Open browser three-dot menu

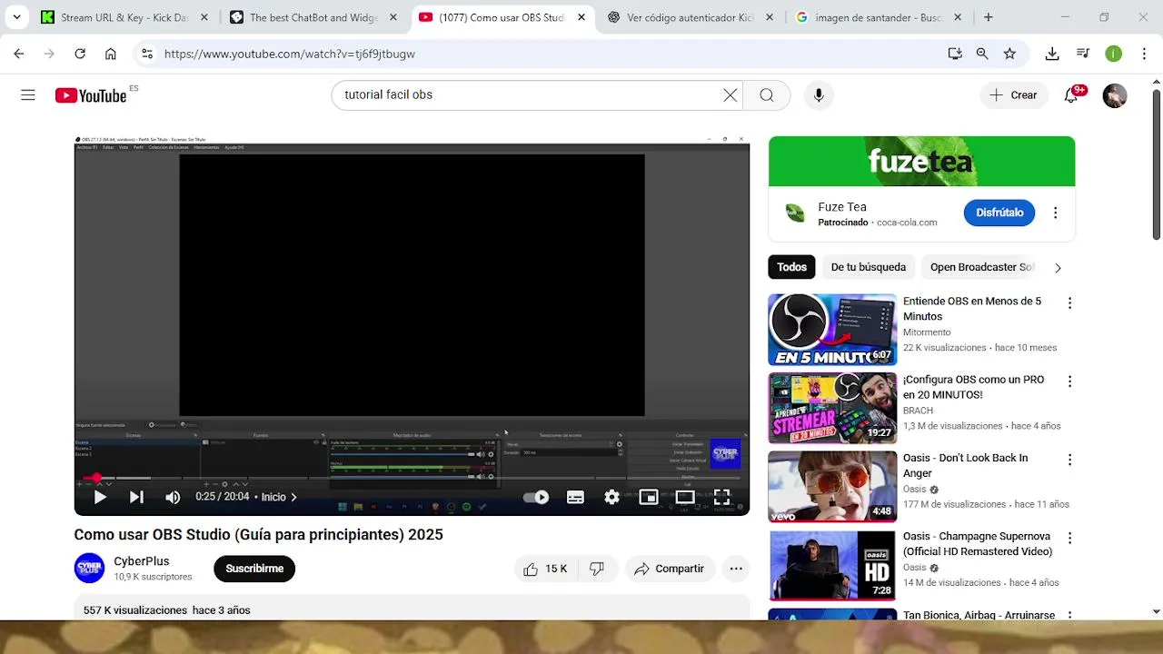click(1144, 54)
